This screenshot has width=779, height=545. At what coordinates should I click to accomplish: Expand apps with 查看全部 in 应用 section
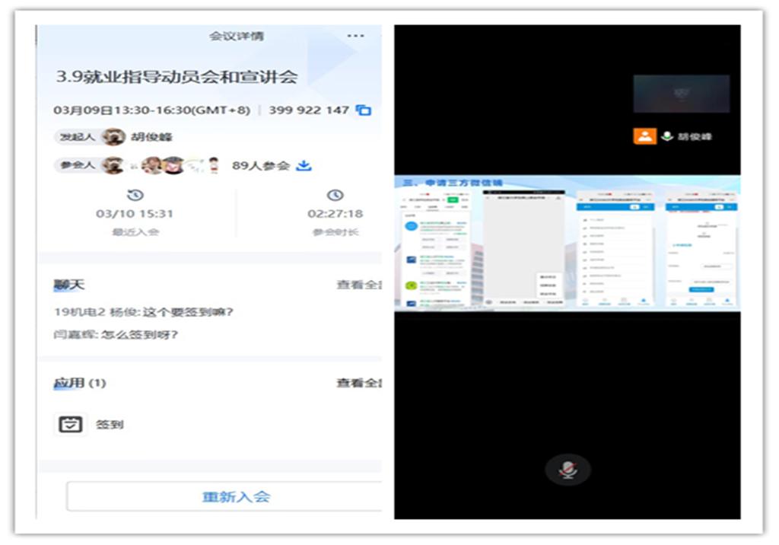pos(359,383)
